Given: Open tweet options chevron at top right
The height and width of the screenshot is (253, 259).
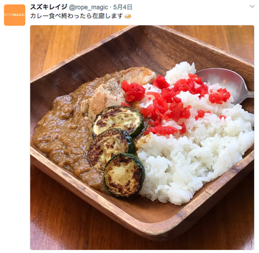Looking at the screenshot, I should 252,6.
